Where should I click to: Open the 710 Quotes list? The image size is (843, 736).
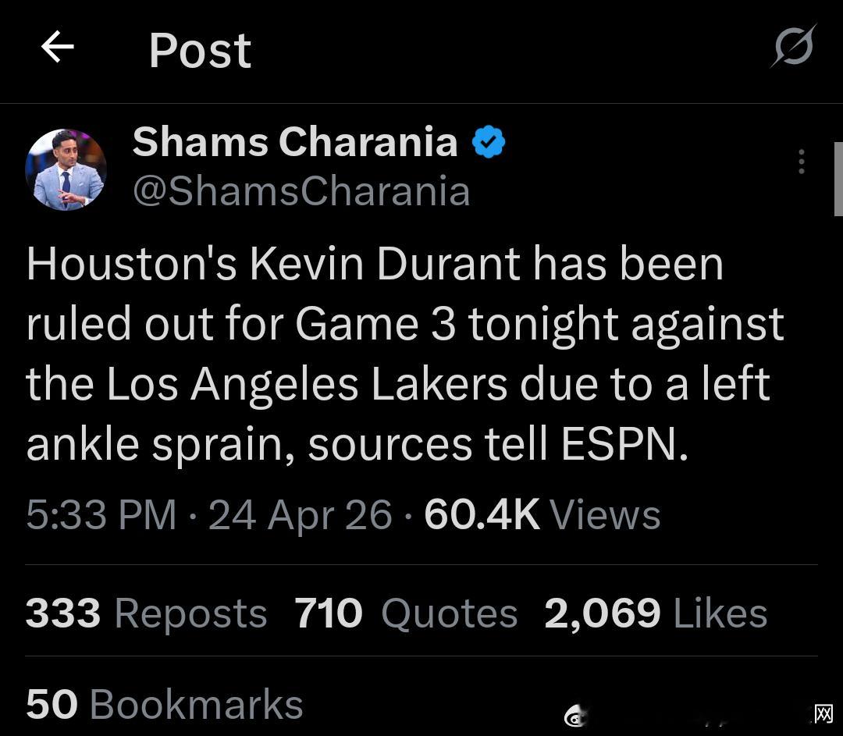click(406, 613)
